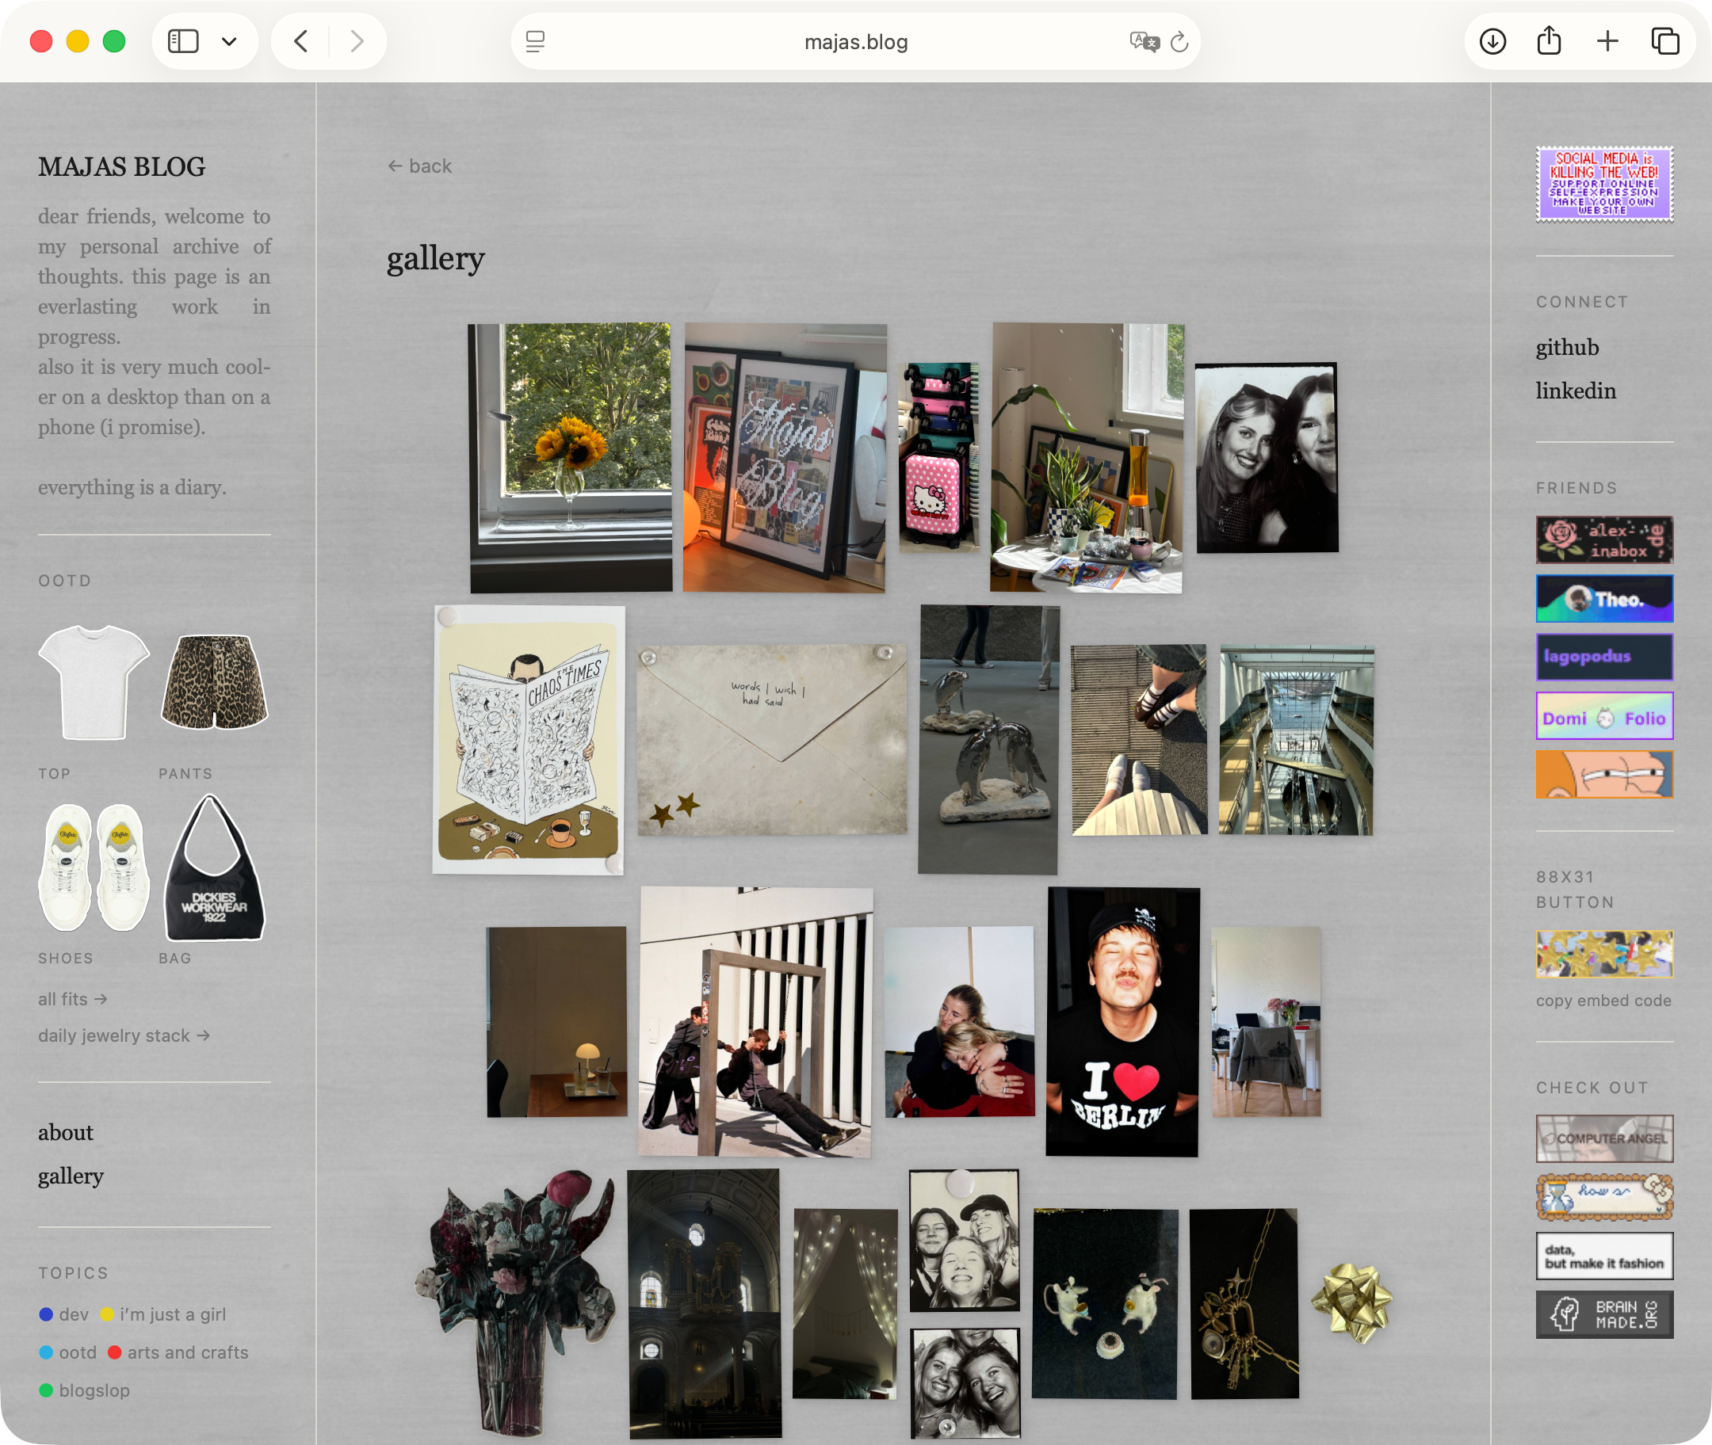
Task: Click the green blogslop topic dot
Action: tap(46, 1390)
